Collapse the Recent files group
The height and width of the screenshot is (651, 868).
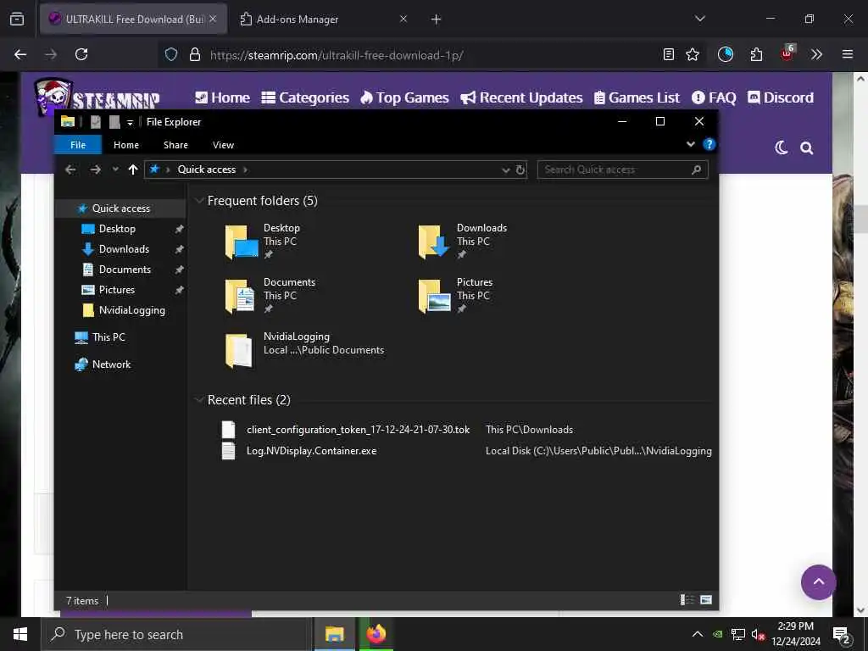(x=199, y=400)
